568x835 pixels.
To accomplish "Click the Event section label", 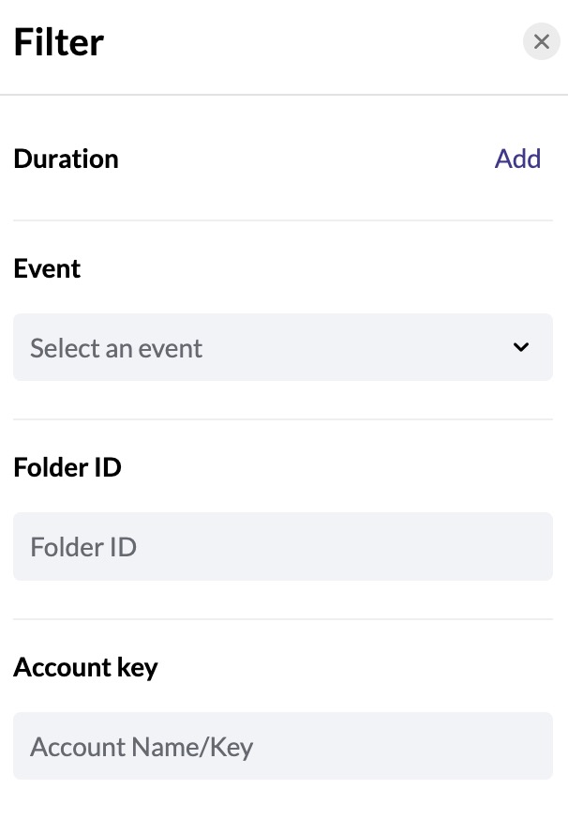I will (47, 268).
